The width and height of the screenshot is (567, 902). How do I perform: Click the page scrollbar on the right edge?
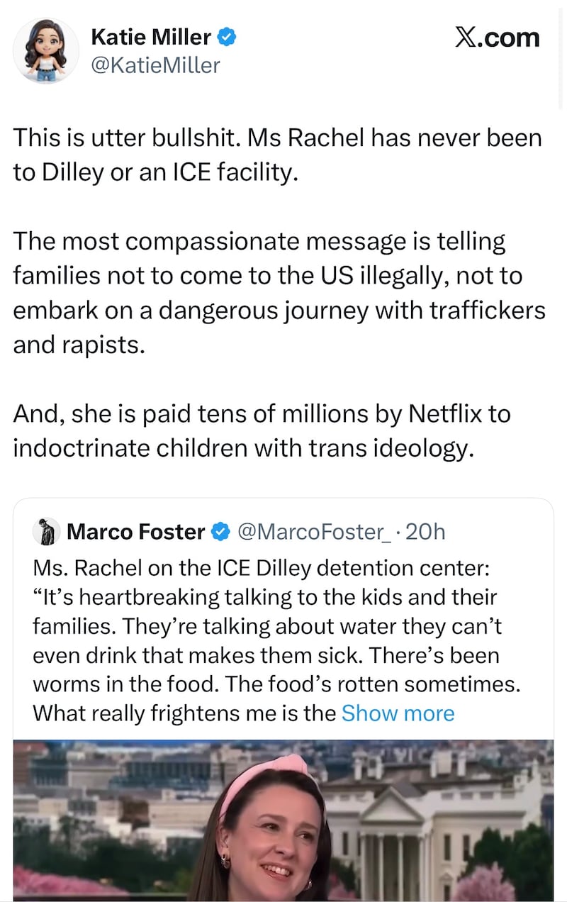point(561,57)
